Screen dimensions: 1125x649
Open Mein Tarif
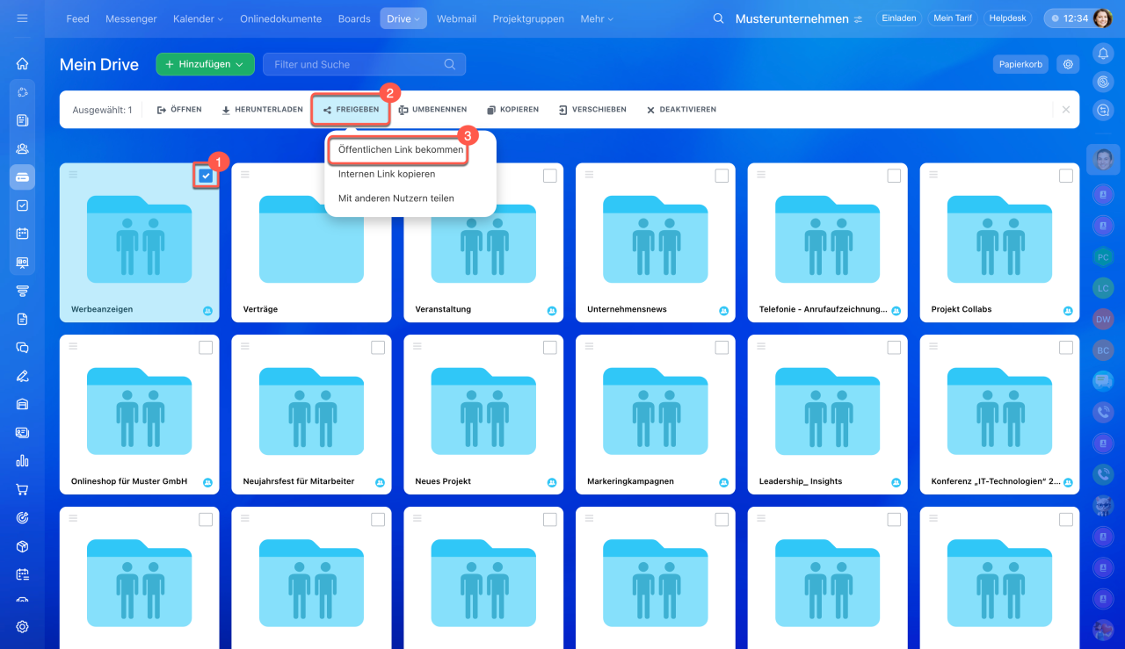point(954,18)
